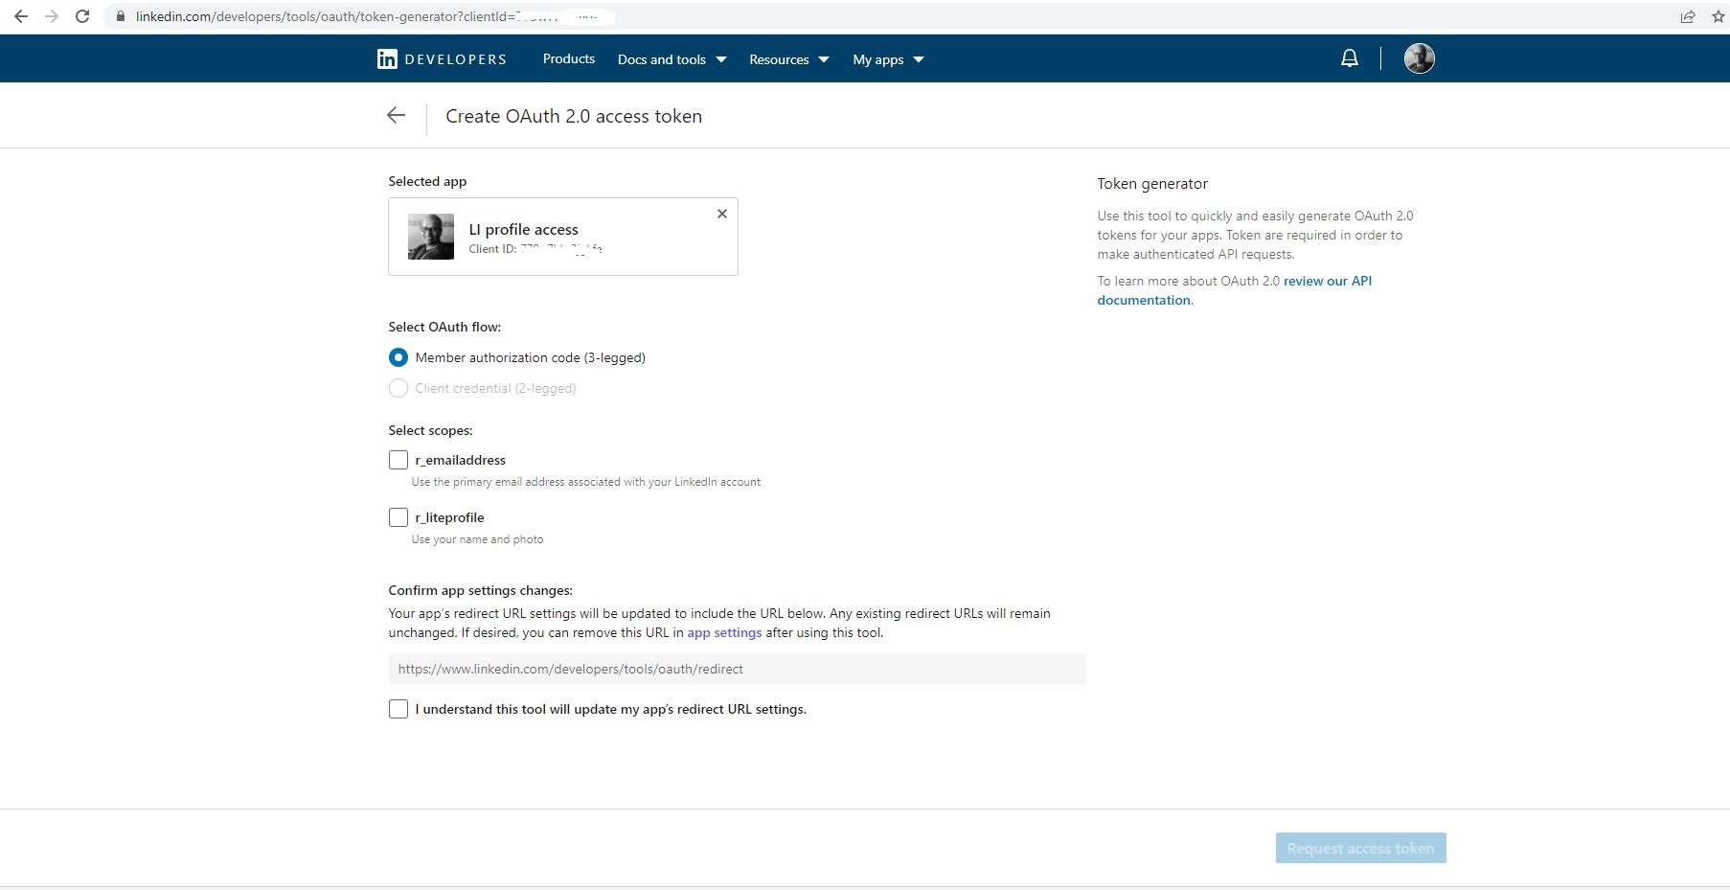The image size is (1730, 890).
Task: Click the 'Select scopes:' label
Action: tap(430, 430)
